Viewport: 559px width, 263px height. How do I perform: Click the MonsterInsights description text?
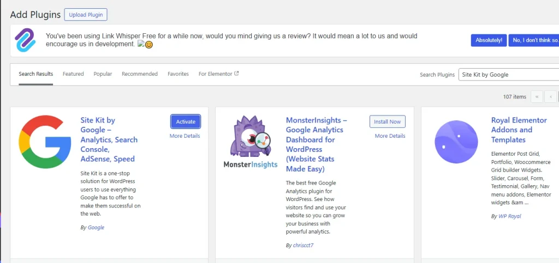[x=316, y=207]
